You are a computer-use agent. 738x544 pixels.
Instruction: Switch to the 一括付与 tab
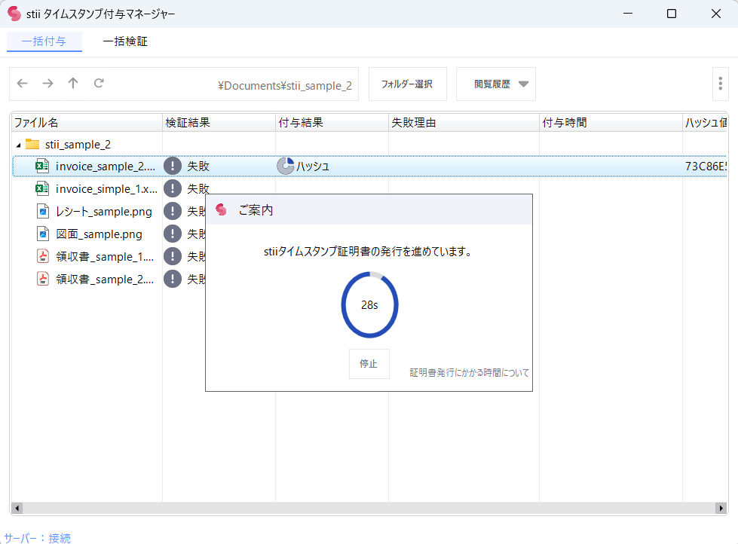(x=44, y=41)
